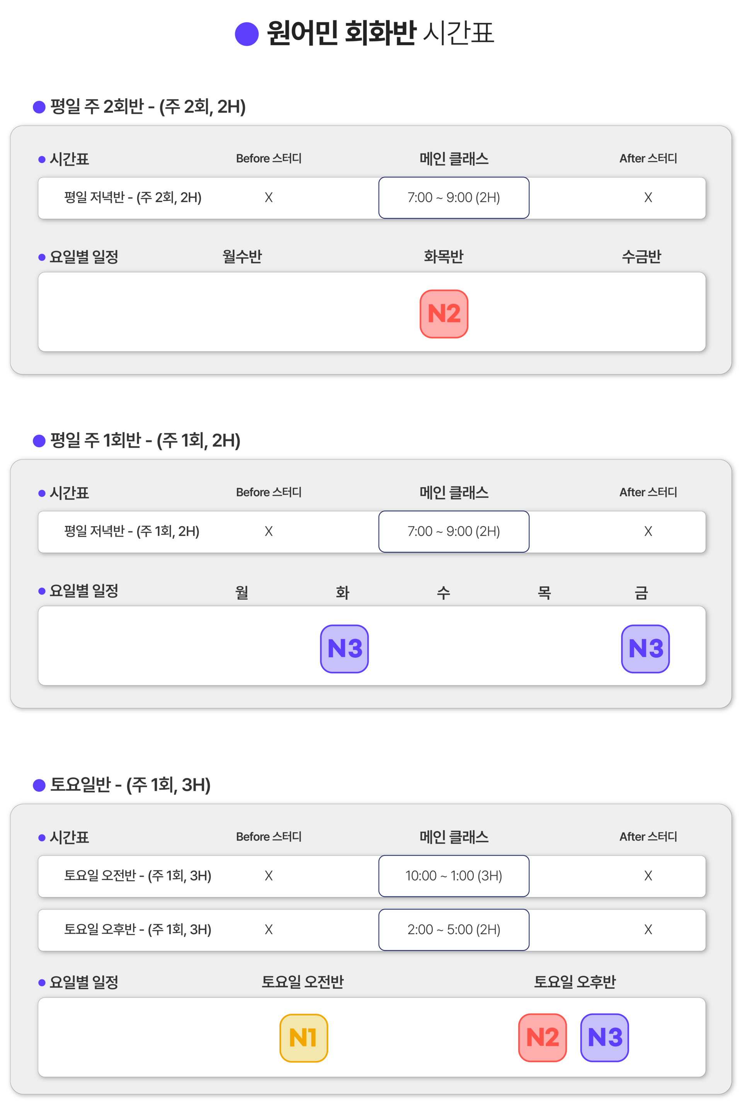This screenshot has width=742, height=1106.
Task: Select the 월수반 column header
Action: click(x=242, y=257)
